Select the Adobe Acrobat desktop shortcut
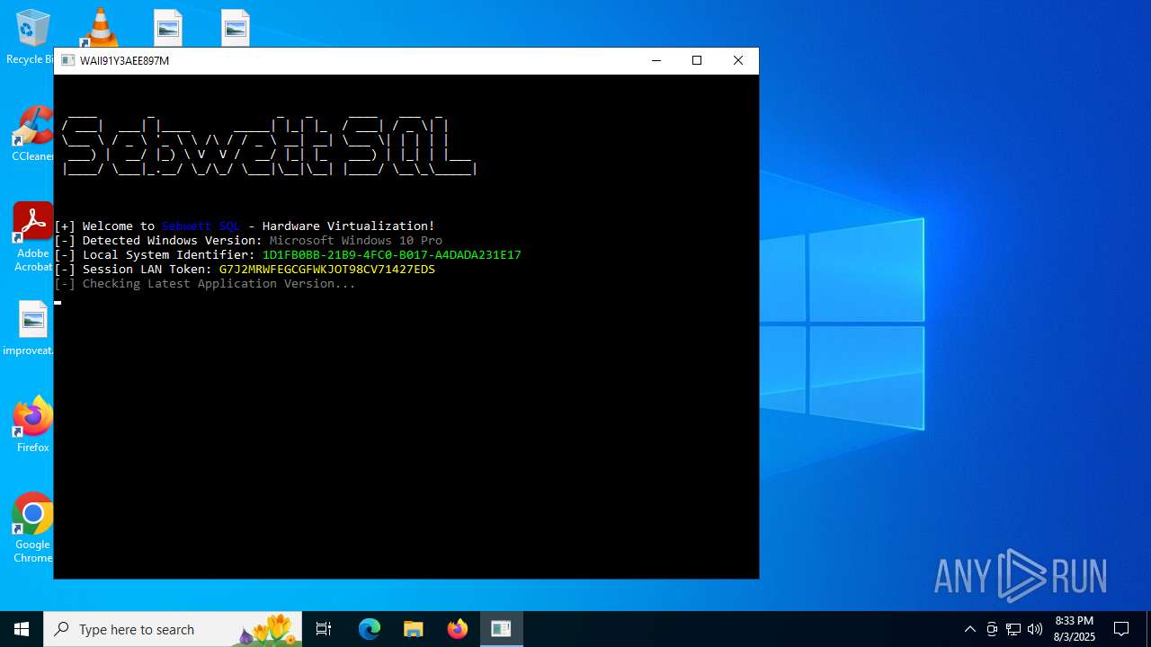 click(x=32, y=237)
